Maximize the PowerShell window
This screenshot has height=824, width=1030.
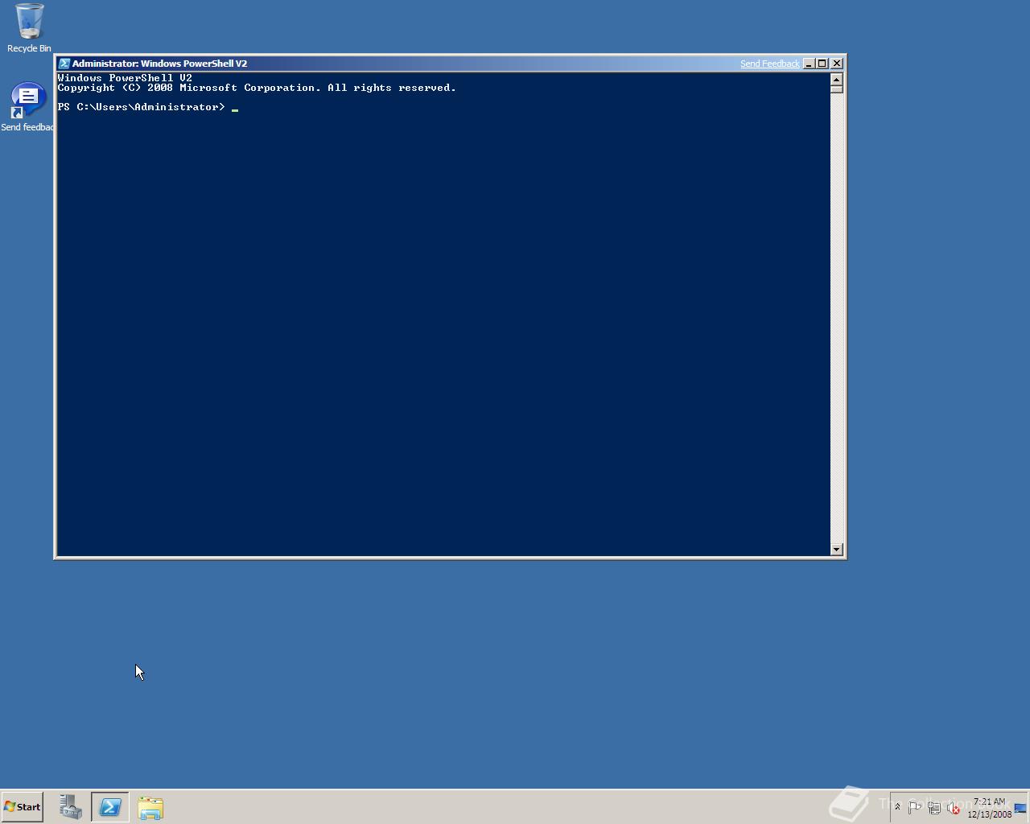pyautogui.click(x=822, y=64)
